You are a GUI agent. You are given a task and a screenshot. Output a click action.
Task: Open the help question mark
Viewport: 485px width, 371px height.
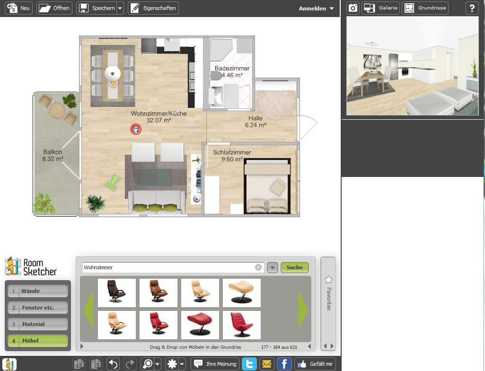472,8
